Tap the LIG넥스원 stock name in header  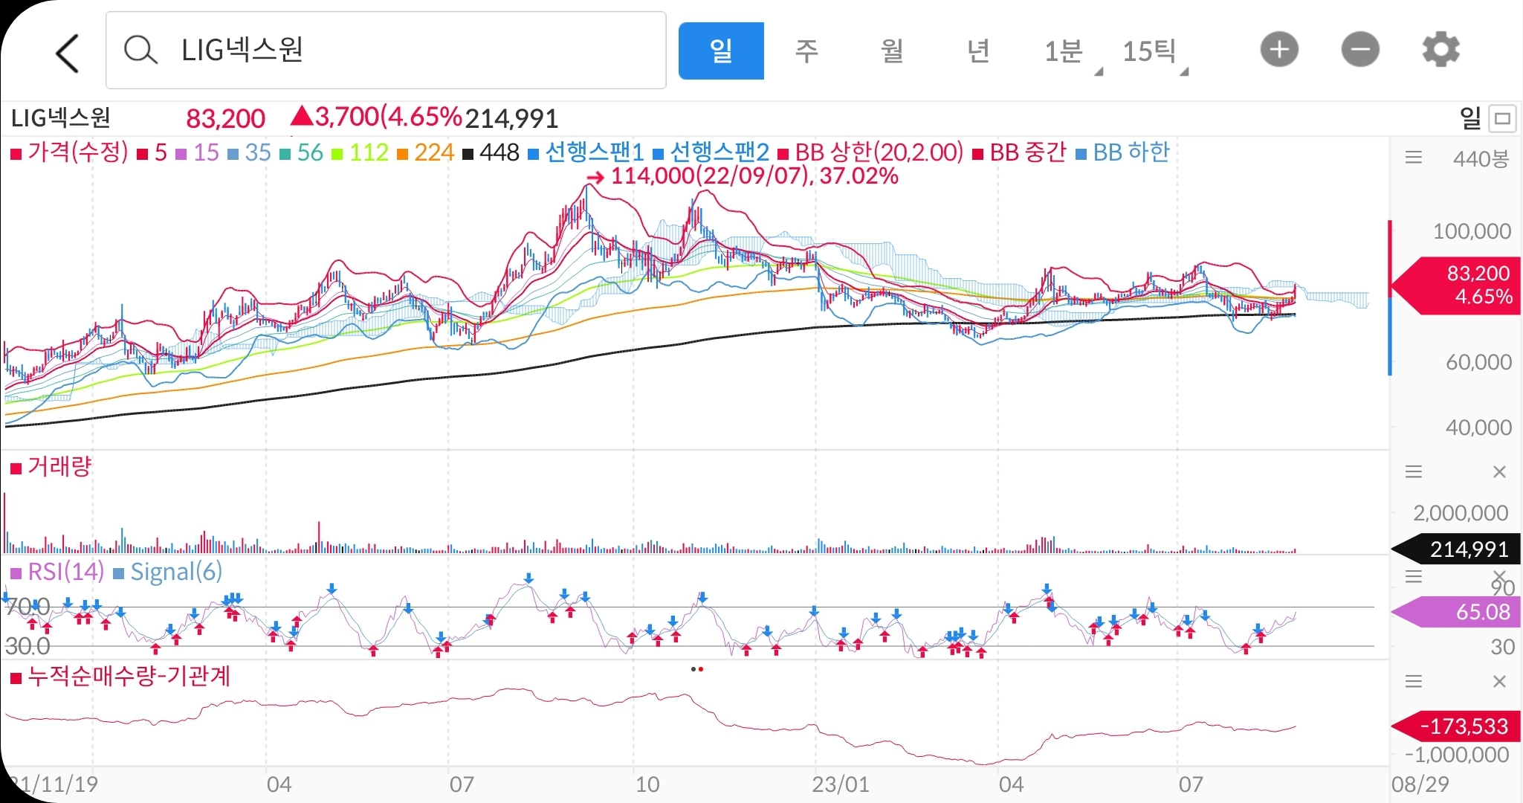click(61, 118)
